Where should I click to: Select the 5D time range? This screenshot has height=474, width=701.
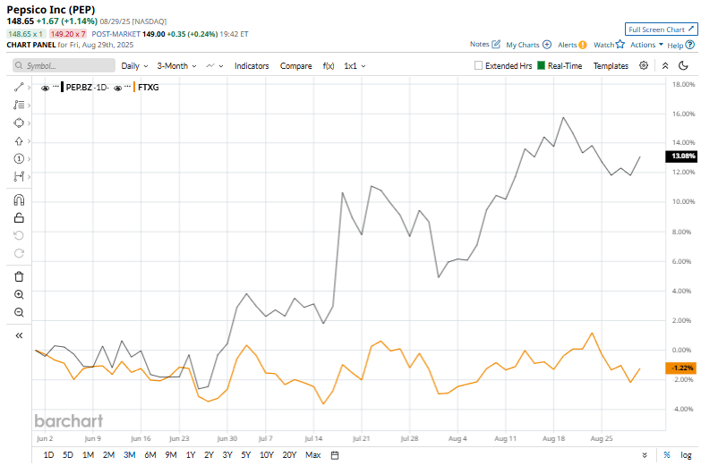[68, 455]
